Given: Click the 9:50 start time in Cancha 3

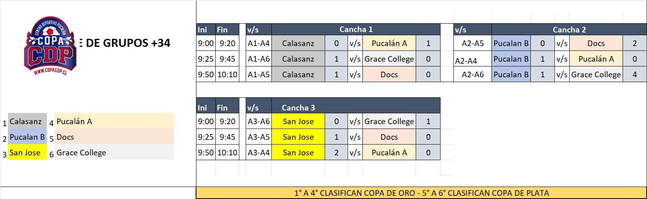Looking at the screenshot, I should pyautogui.click(x=206, y=153).
